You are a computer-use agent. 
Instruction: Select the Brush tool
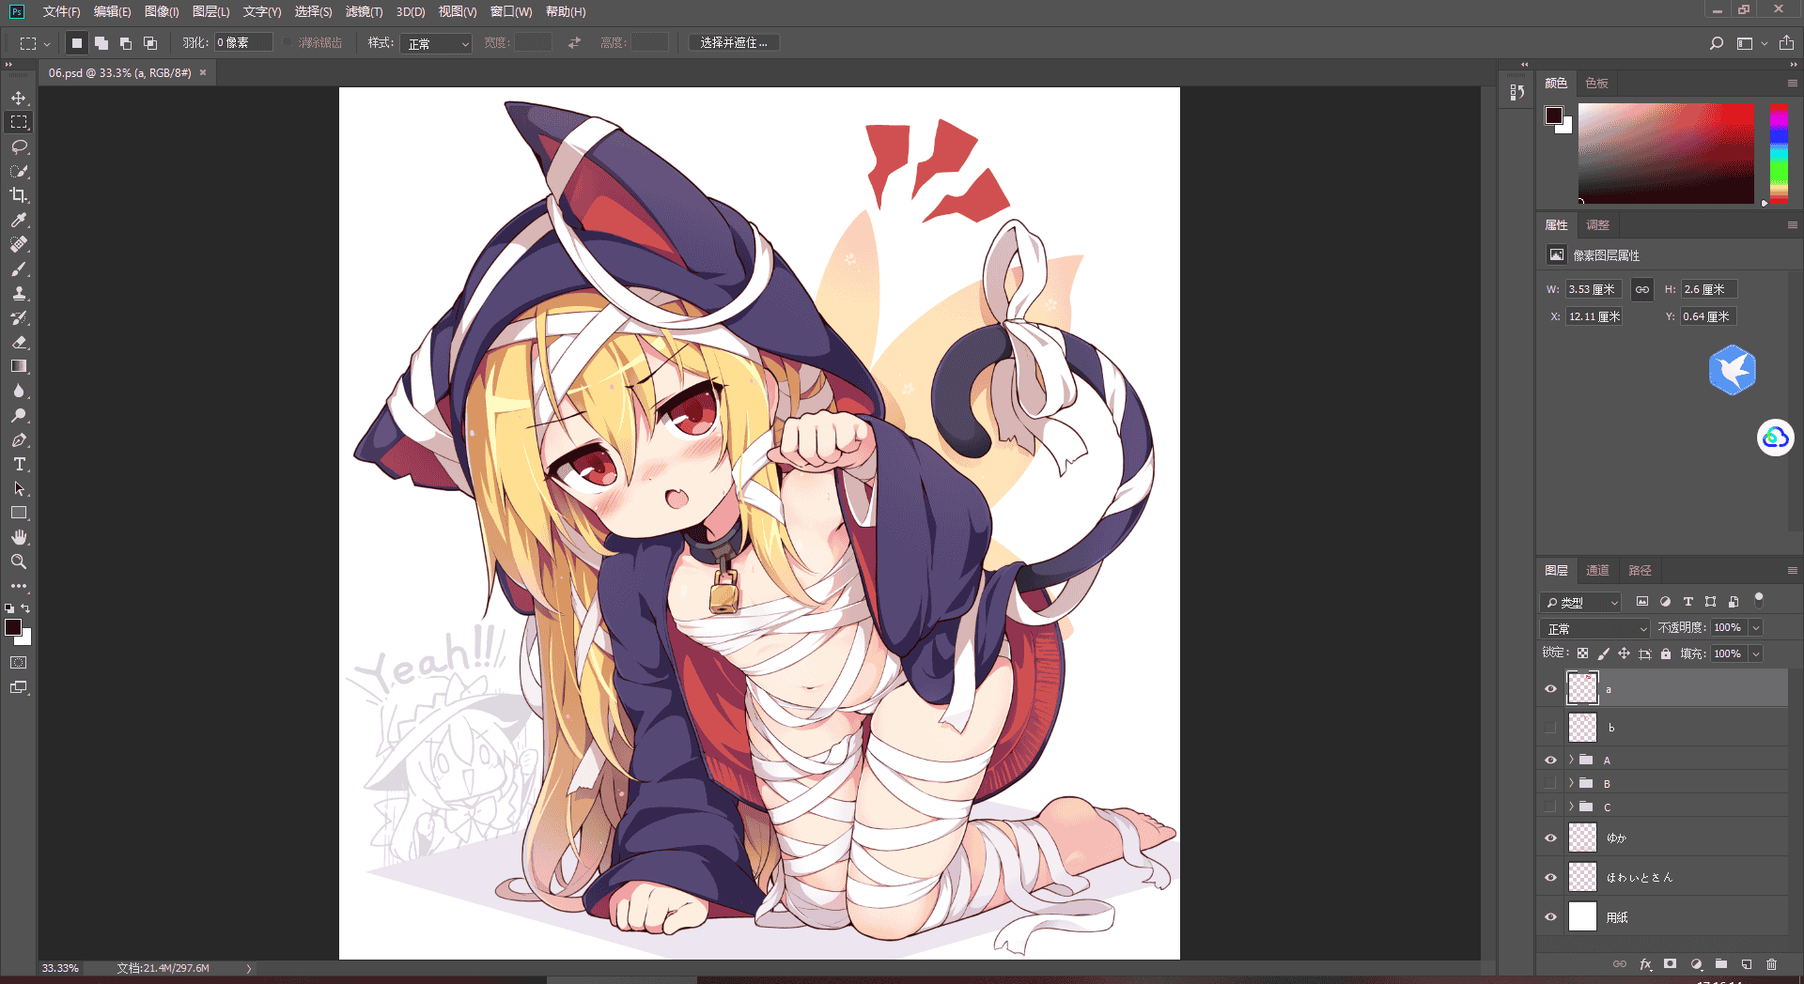point(19,269)
